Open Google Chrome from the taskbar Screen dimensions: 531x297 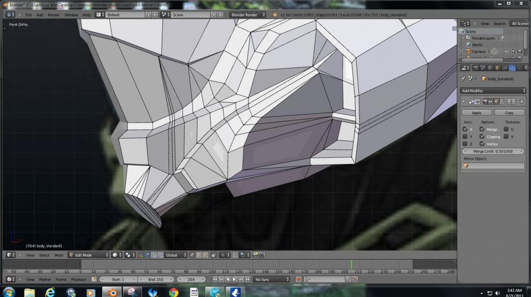[x=174, y=292]
